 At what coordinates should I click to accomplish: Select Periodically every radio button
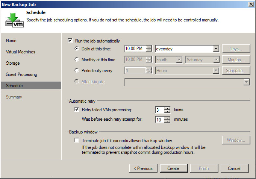tap(77, 70)
